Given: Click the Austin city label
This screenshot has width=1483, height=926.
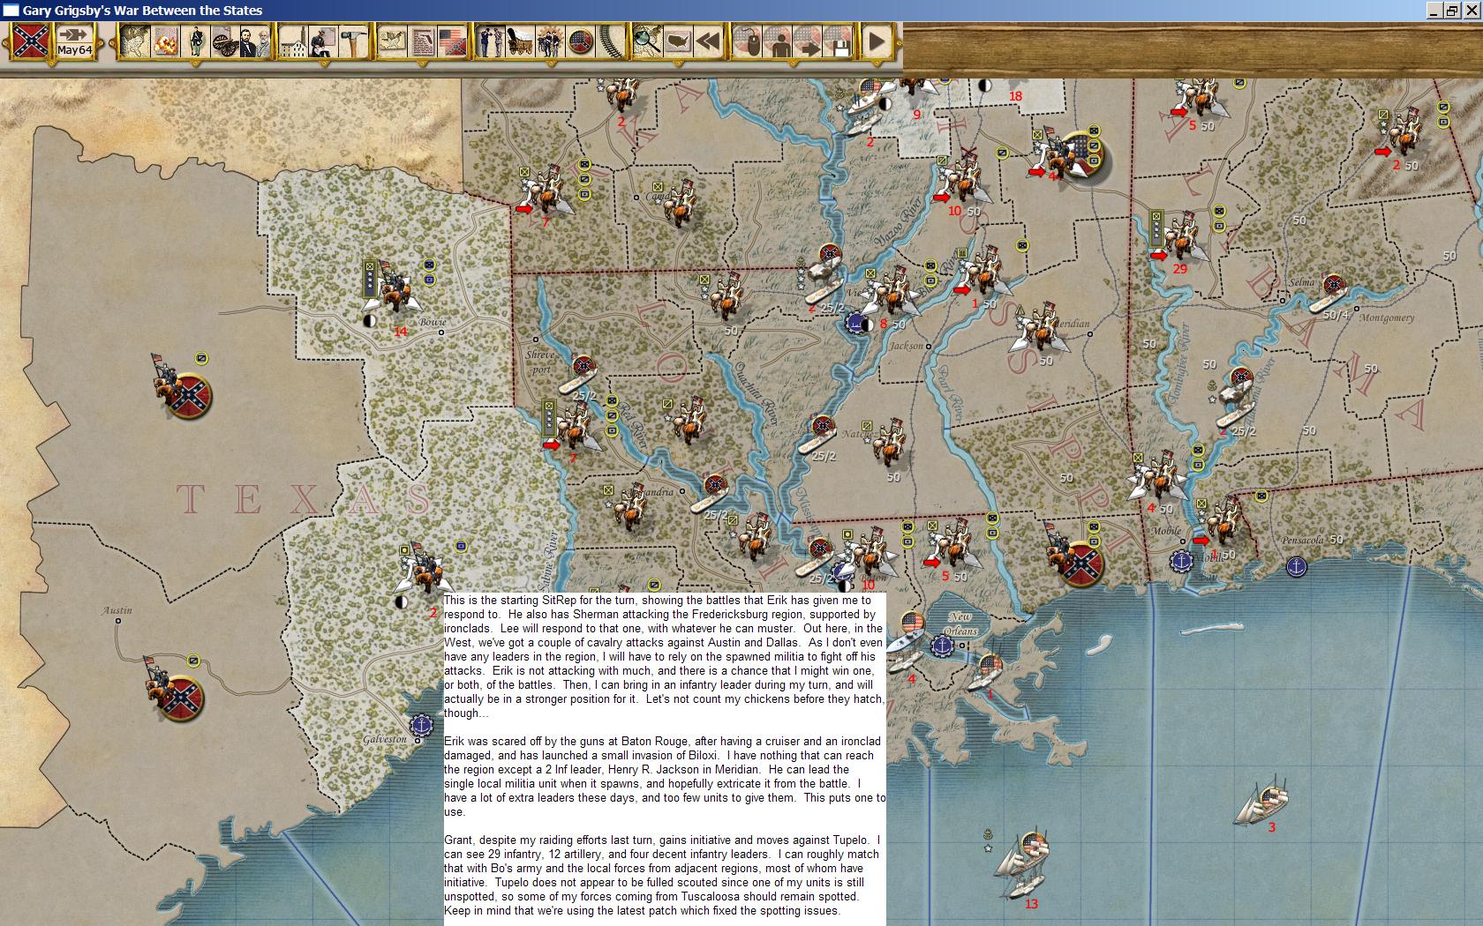Looking at the screenshot, I should click(x=117, y=610).
